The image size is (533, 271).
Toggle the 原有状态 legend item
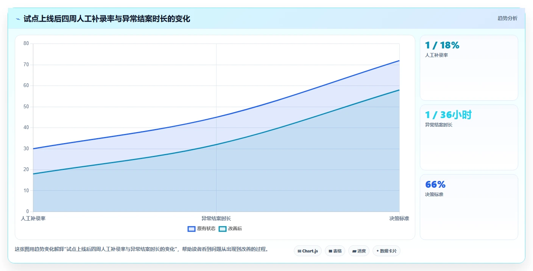click(201, 229)
